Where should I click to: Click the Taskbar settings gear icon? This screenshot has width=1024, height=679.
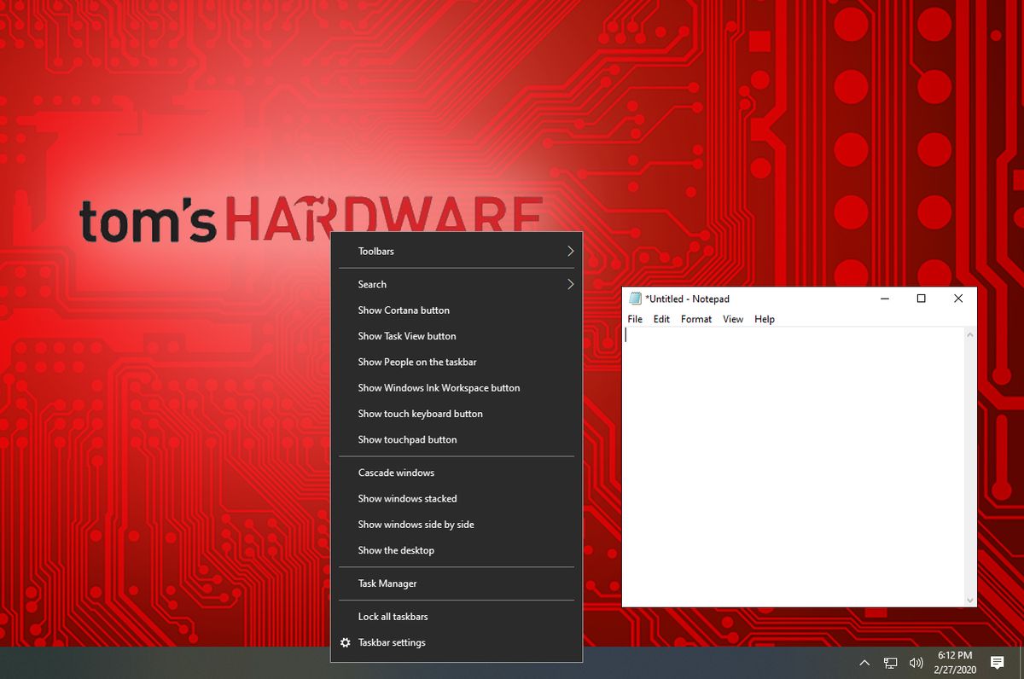click(345, 642)
